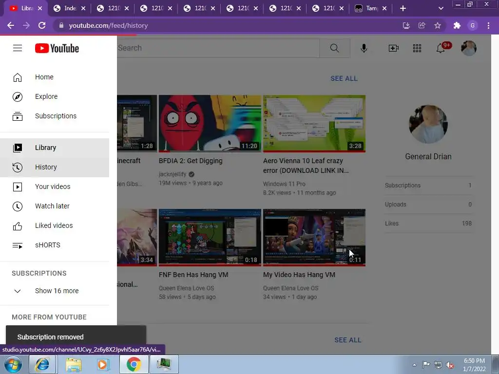
Task: Open the tab search dropdown arrow
Action: pyautogui.click(x=441, y=8)
